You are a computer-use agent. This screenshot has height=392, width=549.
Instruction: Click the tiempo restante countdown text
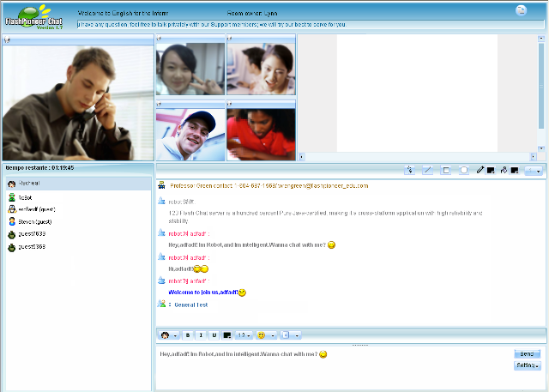39,168
